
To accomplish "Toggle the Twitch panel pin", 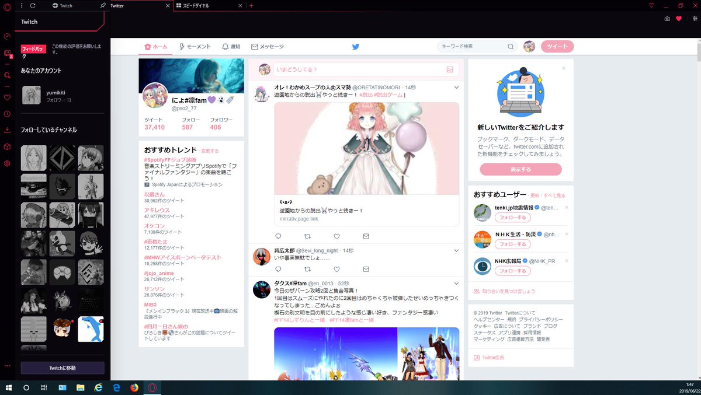I will click(103, 5).
